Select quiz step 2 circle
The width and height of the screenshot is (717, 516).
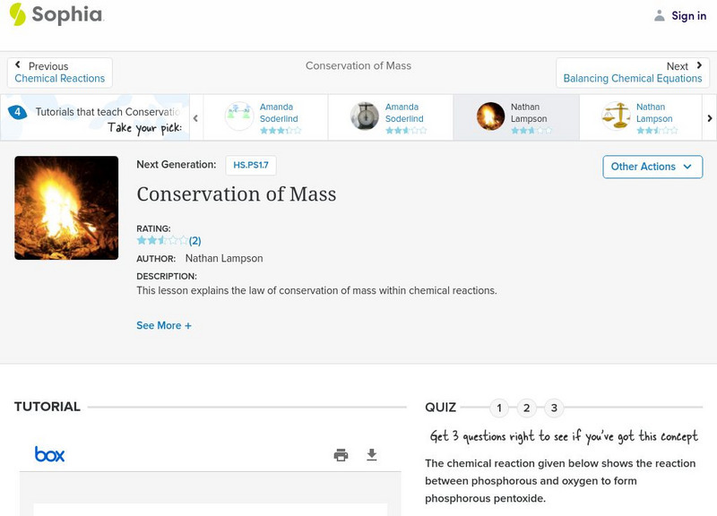[x=527, y=407]
